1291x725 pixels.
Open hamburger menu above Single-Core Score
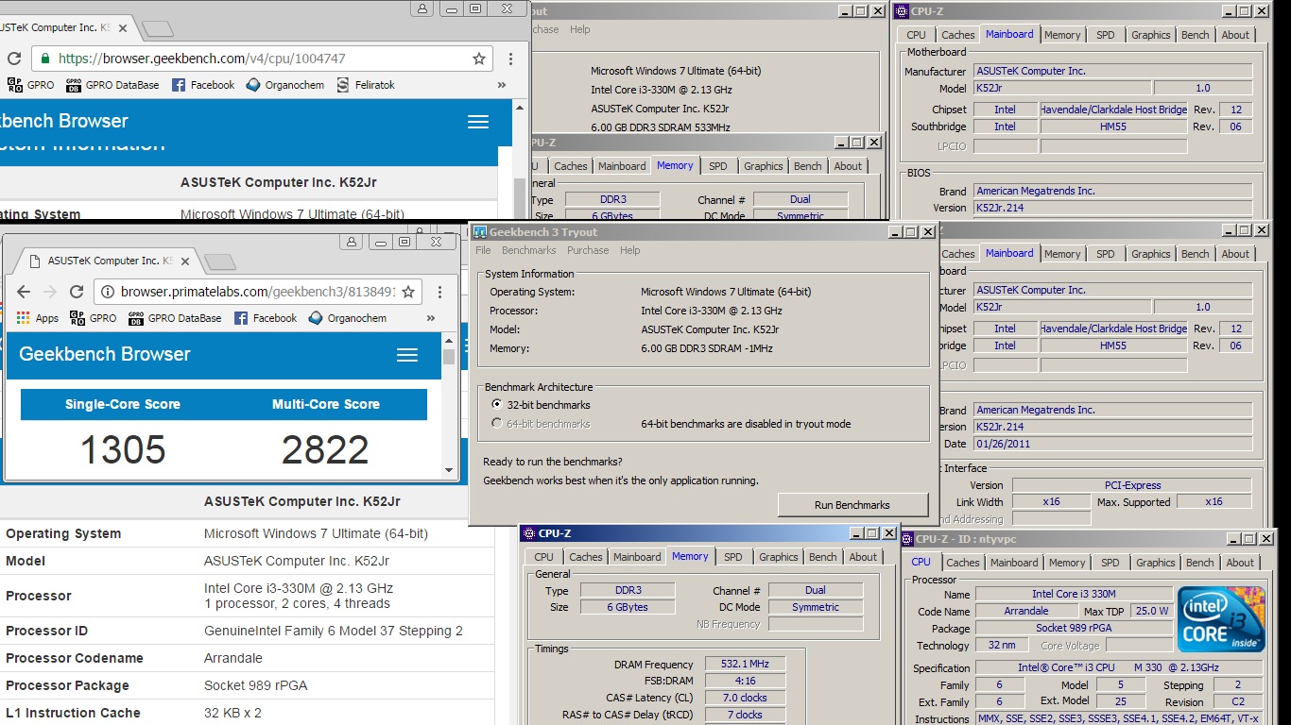click(407, 355)
